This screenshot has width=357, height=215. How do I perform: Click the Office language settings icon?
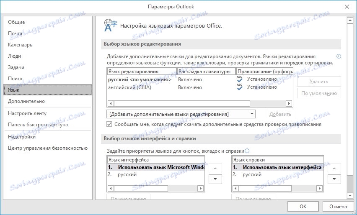click(111, 26)
